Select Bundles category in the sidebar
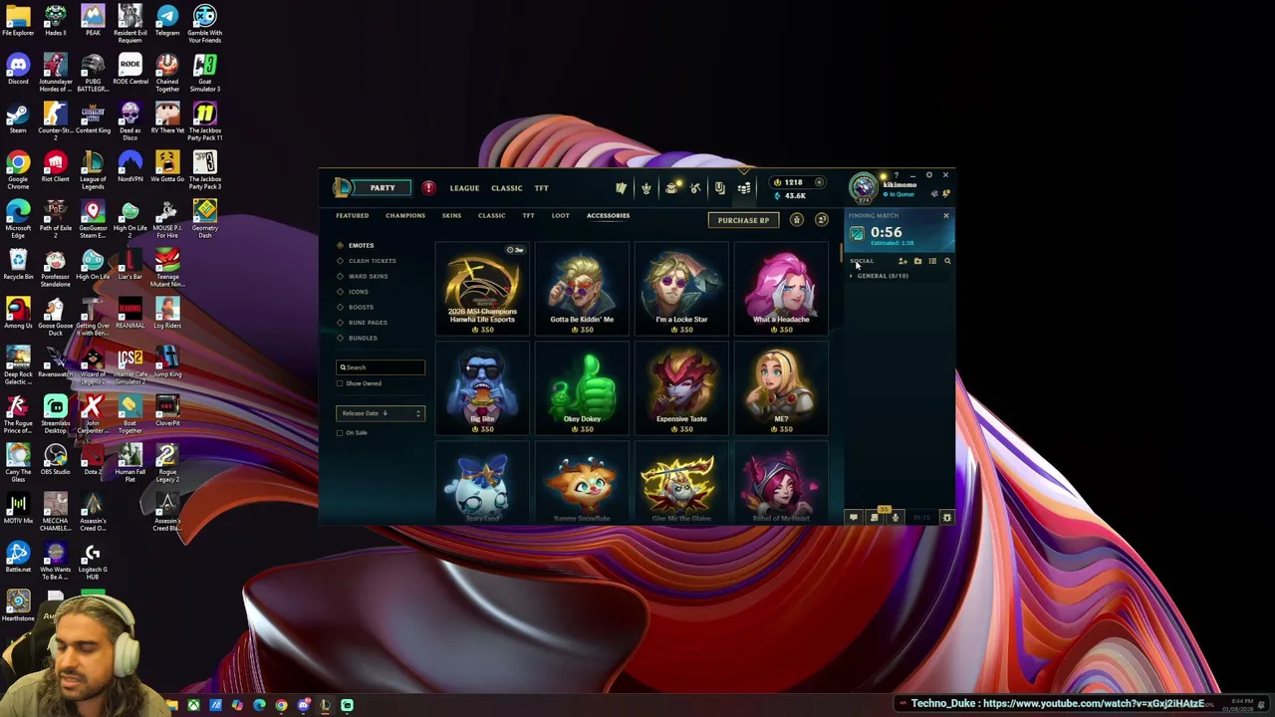The height and width of the screenshot is (717, 1275). click(x=363, y=339)
